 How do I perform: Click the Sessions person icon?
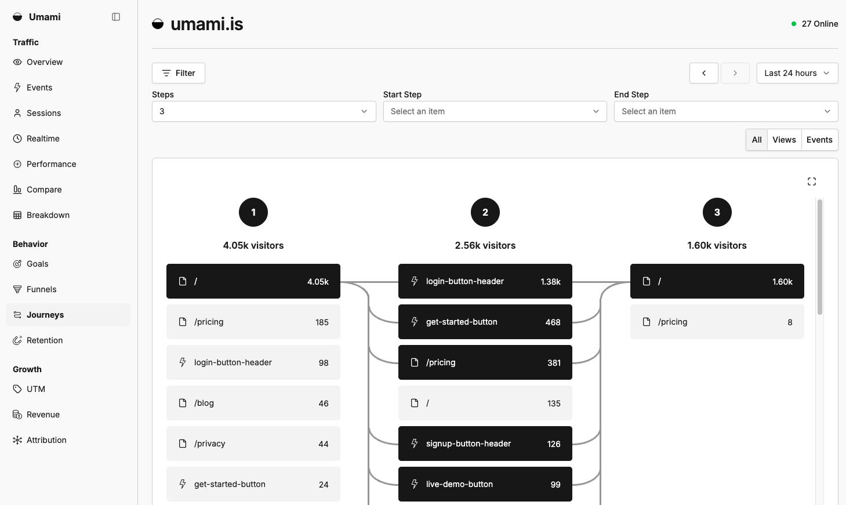point(17,113)
